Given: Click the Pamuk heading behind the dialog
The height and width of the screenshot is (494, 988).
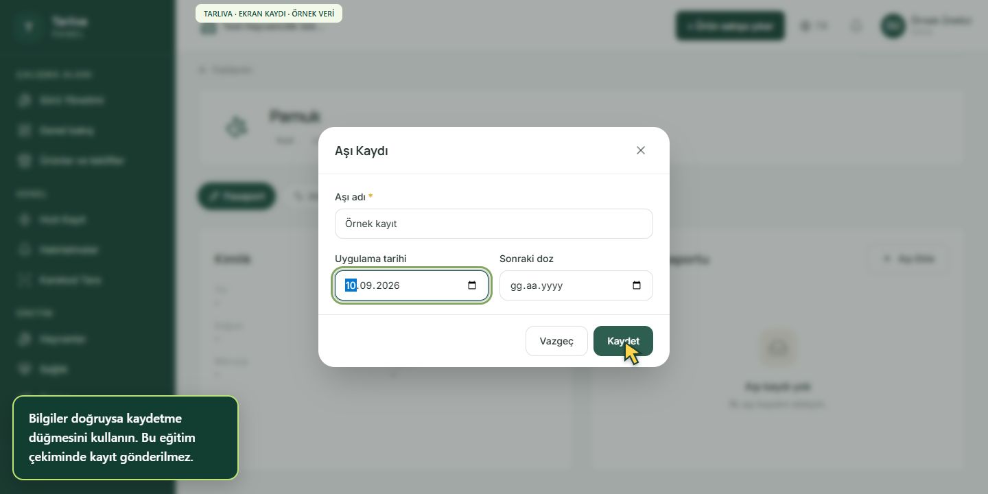Looking at the screenshot, I should 294,116.
